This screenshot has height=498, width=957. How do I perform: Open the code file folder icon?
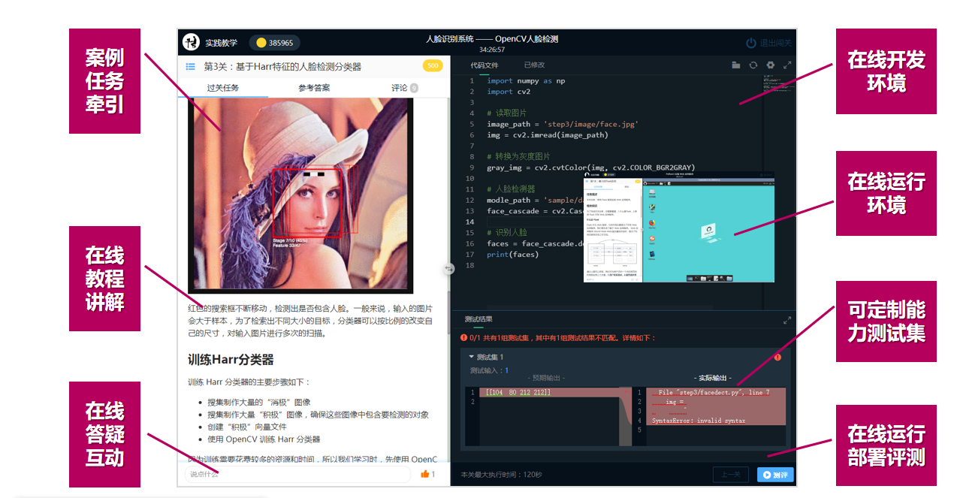736,65
